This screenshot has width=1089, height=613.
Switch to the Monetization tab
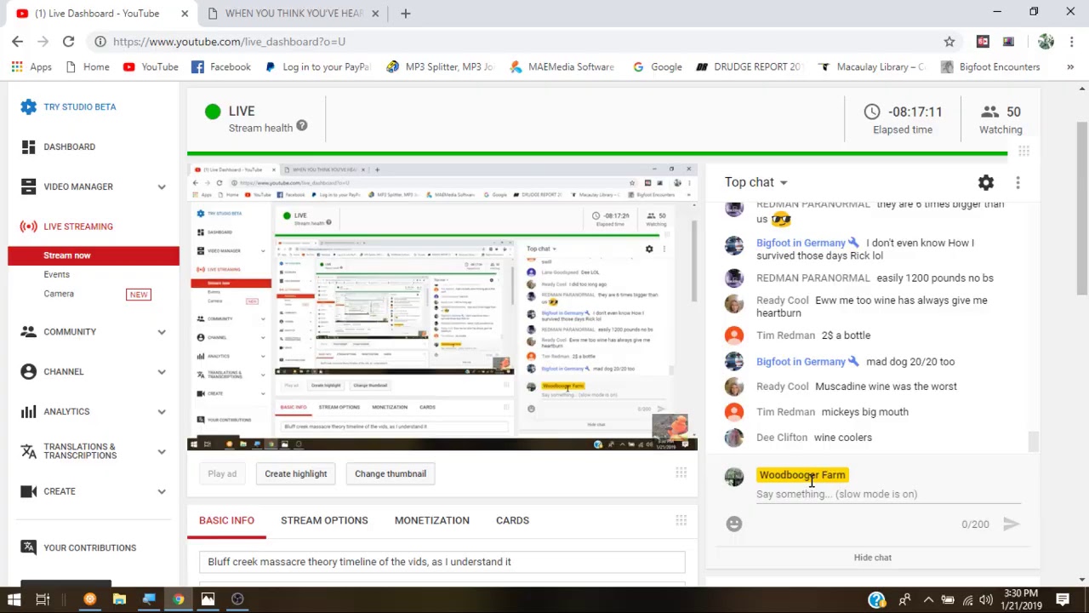(x=431, y=520)
